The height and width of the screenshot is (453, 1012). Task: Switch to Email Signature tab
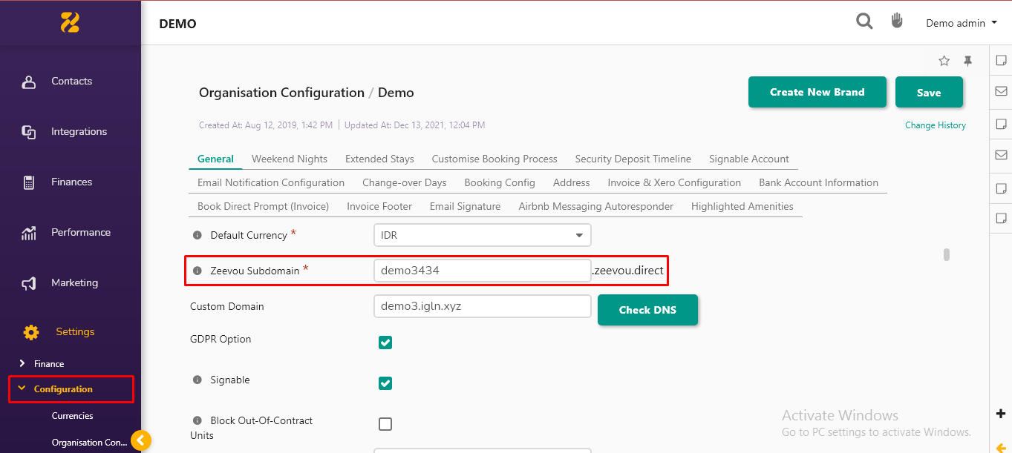pos(465,206)
